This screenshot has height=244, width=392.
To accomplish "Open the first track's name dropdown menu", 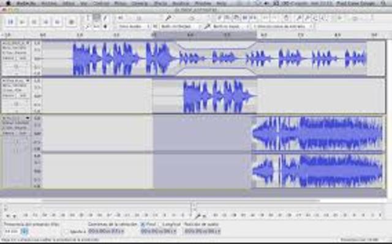I will point(28,43).
